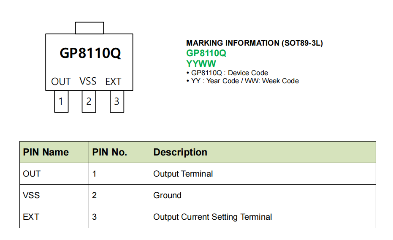Click pin 1 box on package diagram
This screenshot has height=240, width=393.
(x=61, y=101)
